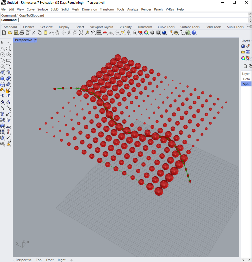Screen dimensions: 252x262
Task: Switch to the Right viewport tab
Action: [x=61, y=260]
